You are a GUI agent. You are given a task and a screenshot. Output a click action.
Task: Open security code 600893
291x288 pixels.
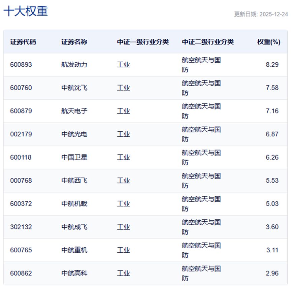(21, 65)
